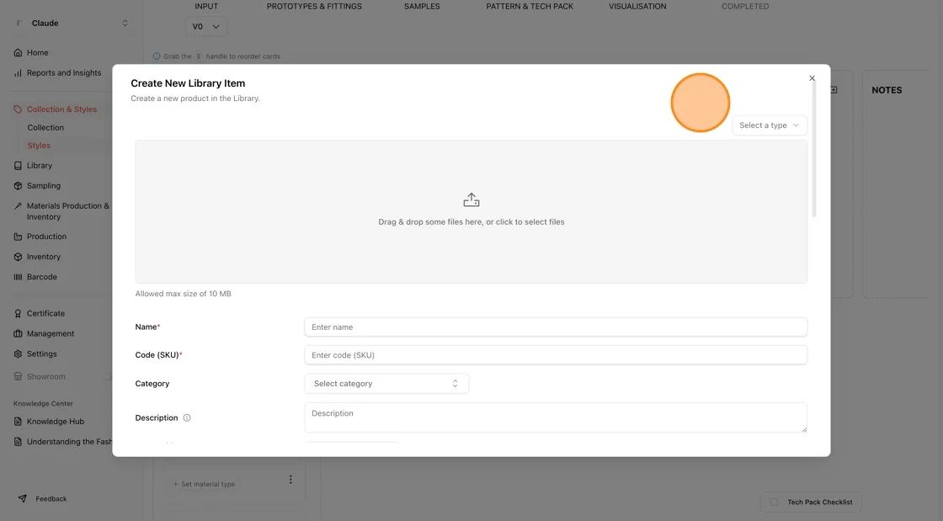Image resolution: width=943 pixels, height=521 pixels.
Task: Click the Management briefcase icon
Action: (18, 333)
